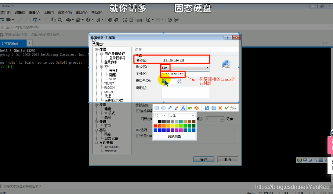This screenshot has height=194, width=333.
Task: Toggle the 连接异常 reconnect checkbox
Action: point(138,111)
